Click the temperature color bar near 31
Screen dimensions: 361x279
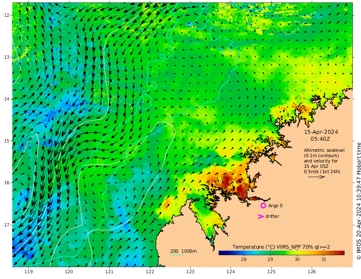point(324,253)
